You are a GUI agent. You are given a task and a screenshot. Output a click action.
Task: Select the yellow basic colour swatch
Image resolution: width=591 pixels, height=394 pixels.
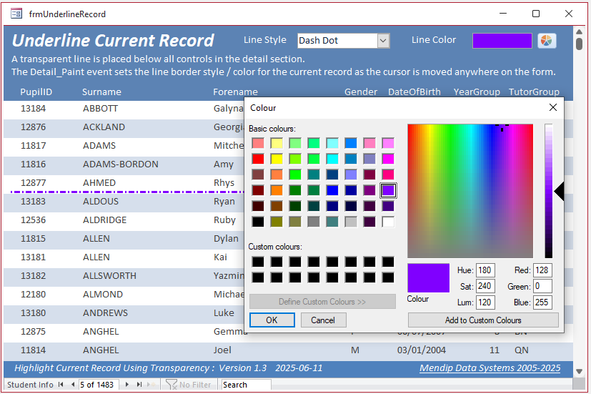277,159
